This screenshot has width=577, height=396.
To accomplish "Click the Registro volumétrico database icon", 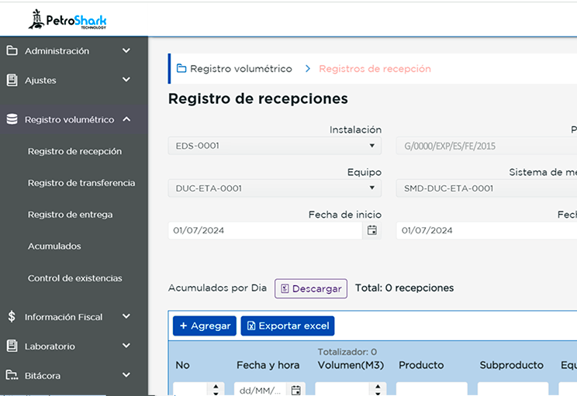I will coord(12,120).
